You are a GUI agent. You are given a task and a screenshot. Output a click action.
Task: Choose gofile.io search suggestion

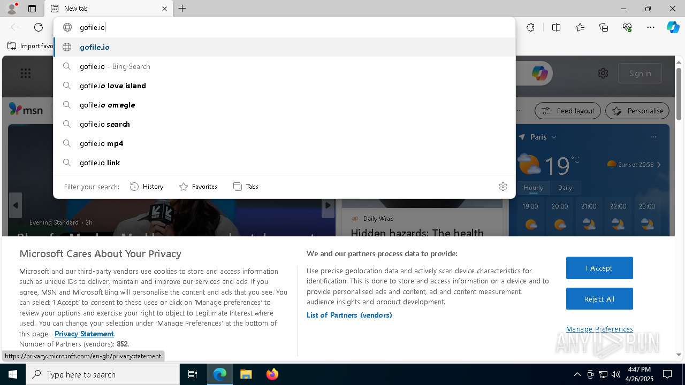(x=284, y=124)
